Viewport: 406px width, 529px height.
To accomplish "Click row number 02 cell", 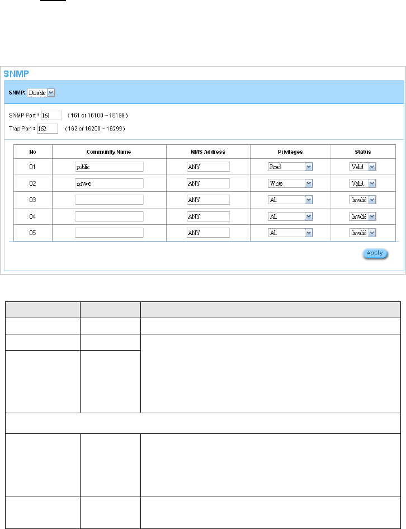I will pyautogui.click(x=32, y=183).
